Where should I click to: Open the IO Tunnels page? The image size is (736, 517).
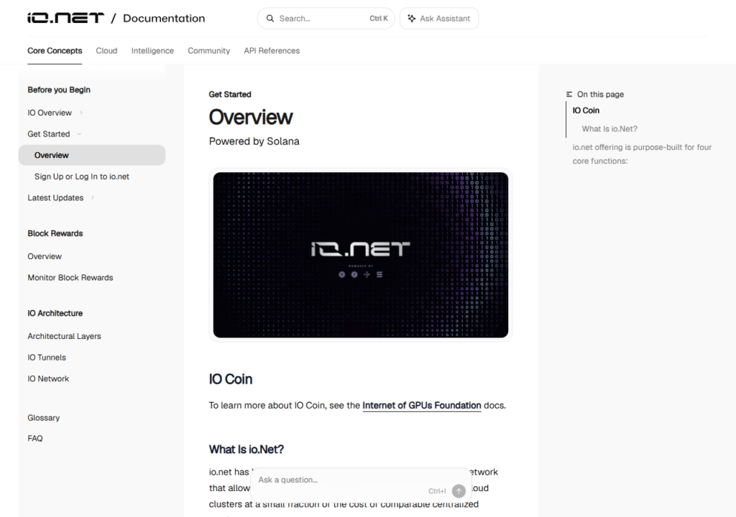click(47, 357)
